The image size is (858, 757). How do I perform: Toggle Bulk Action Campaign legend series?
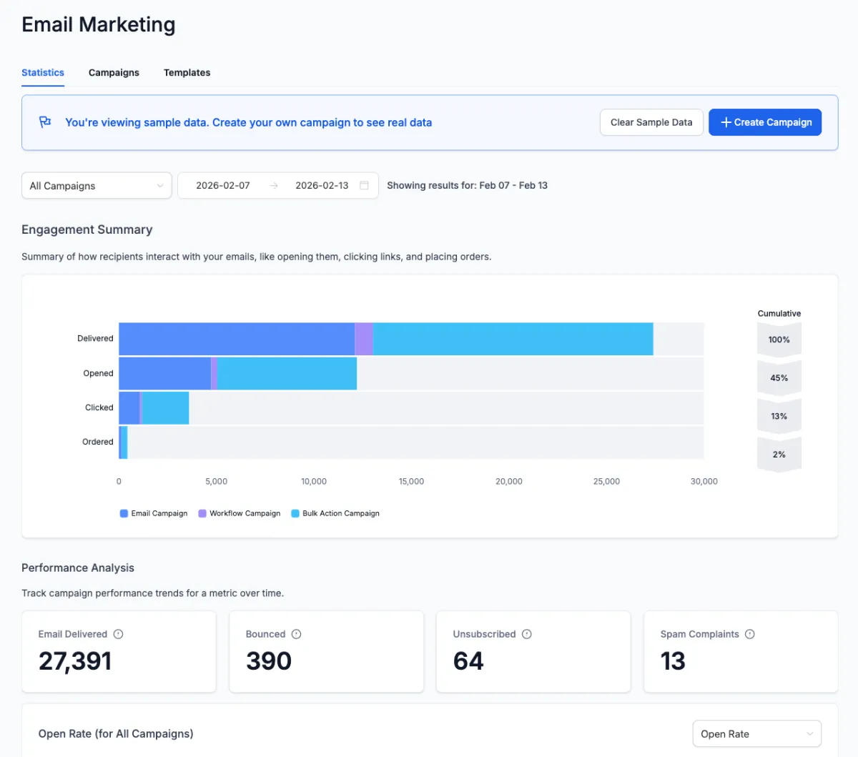point(335,513)
